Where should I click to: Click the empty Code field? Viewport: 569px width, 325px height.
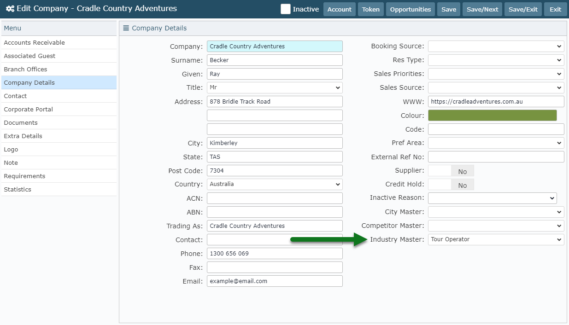coord(496,129)
